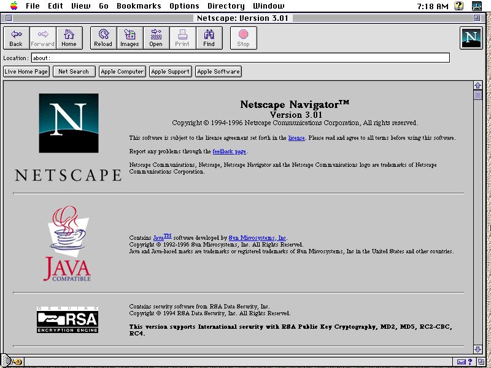This screenshot has width=491, height=368.
Task: Click the window close box in title bar
Action: click(9, 18)
